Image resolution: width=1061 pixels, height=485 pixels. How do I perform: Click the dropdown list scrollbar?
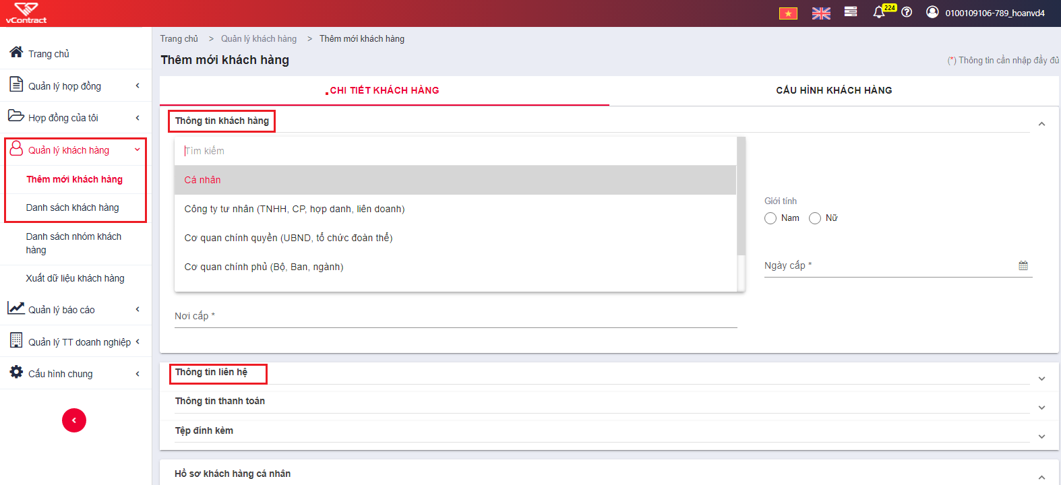741,197
